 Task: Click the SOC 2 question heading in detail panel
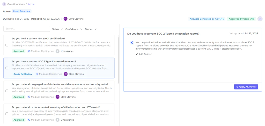tap(163, 34)
